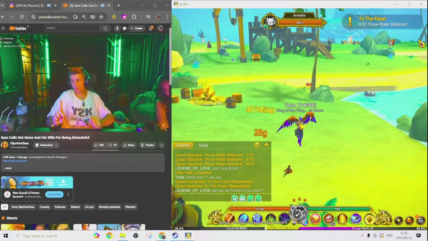Screen dimensions: 428x241
Task: Expand the video description with ...more
Action: pyautogui.click(x=8, y=168)
